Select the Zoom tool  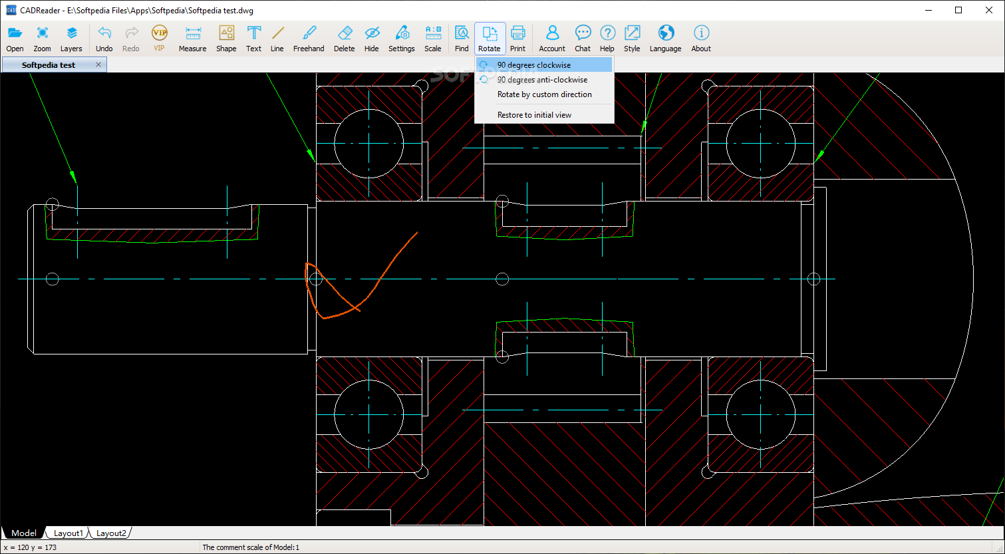coord(43,39)
